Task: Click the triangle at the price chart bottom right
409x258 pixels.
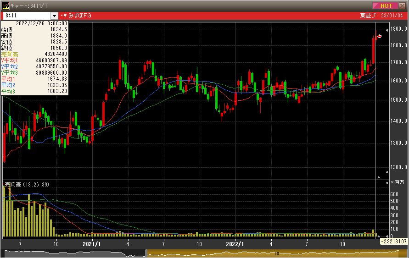Action: [x=379, y=177]
